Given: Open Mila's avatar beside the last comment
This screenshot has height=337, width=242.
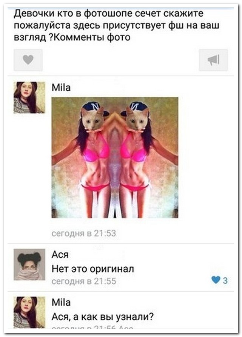Looking at the screenshot, I should point(29,312).
